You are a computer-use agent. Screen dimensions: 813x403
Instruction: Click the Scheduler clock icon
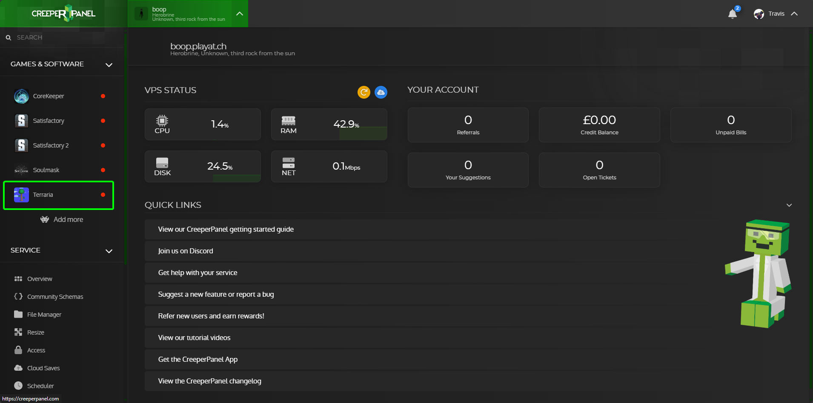point(18,386)
